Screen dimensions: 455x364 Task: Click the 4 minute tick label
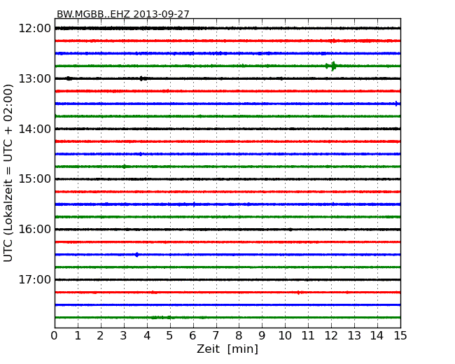click(x=147, y=336)
